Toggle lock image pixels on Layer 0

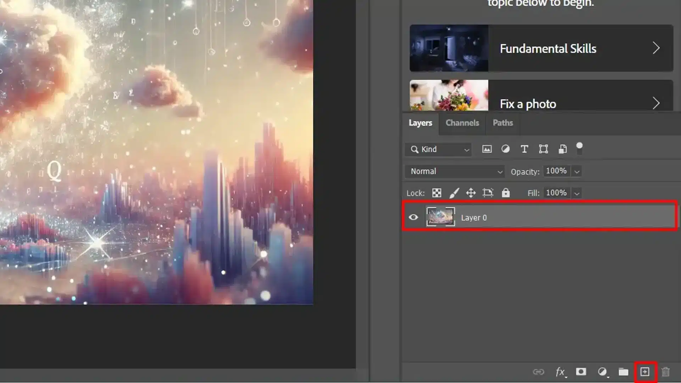click(x=453, y=193)
